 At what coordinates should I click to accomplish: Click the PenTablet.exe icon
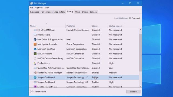(x=35, y=63)
